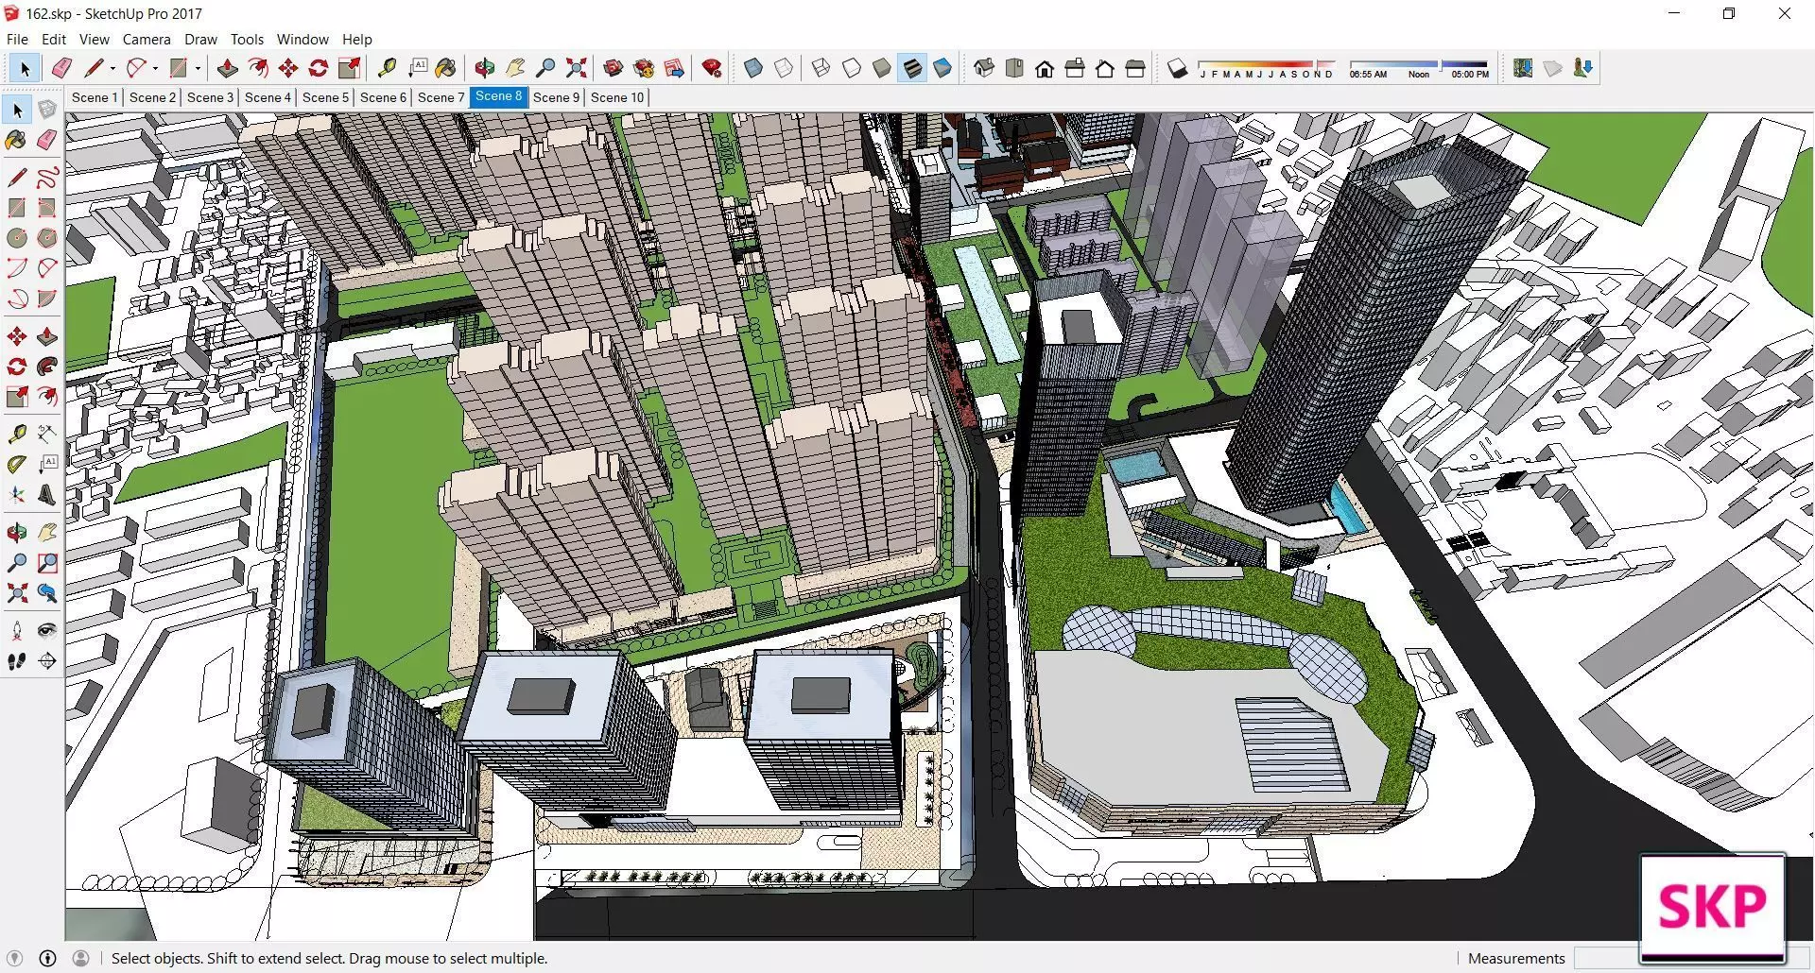The width and height of the screenshot is (1815, 973).
Task: Open the File menu
Action: (x=17, y=40)
